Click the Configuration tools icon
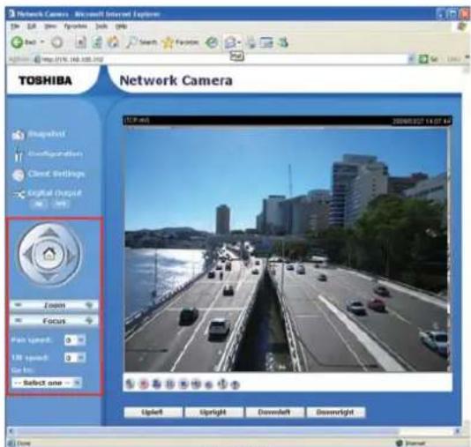This screenshot has width=471, height=447. tap(18, 154)
